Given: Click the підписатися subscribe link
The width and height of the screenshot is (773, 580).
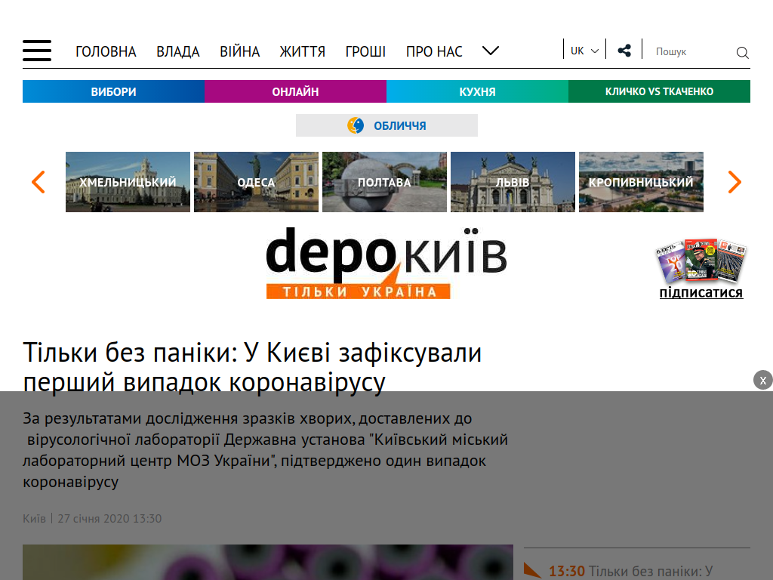Looking at the screenshot, I should click(701, 292).
